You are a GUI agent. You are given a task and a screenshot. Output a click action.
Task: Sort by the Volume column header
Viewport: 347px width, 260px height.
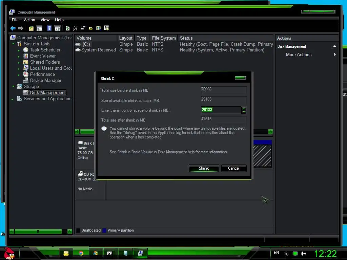[x=96, y=38]
